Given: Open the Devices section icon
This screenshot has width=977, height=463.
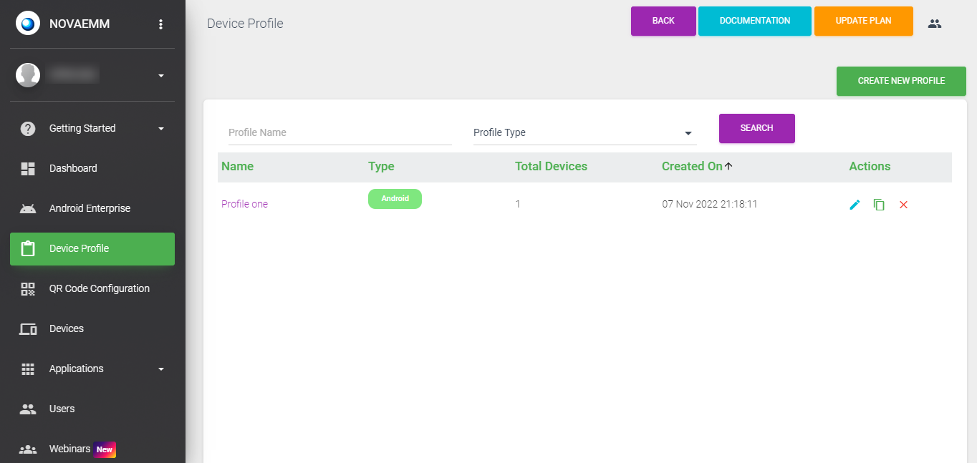Looking at the screenshot, I should [x=27, y=328].
